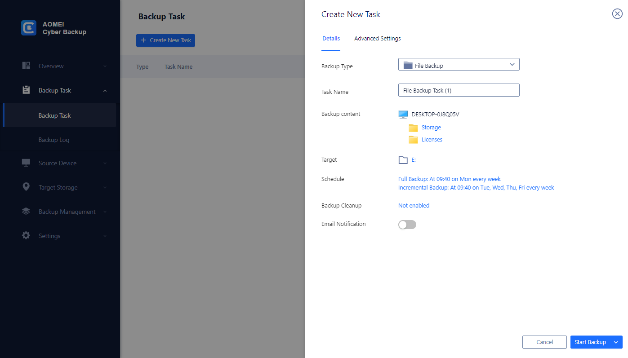Open the Full Backup schedule link
Image resolution: width=628 pixels, height=358 pixels.
point(449,179)
